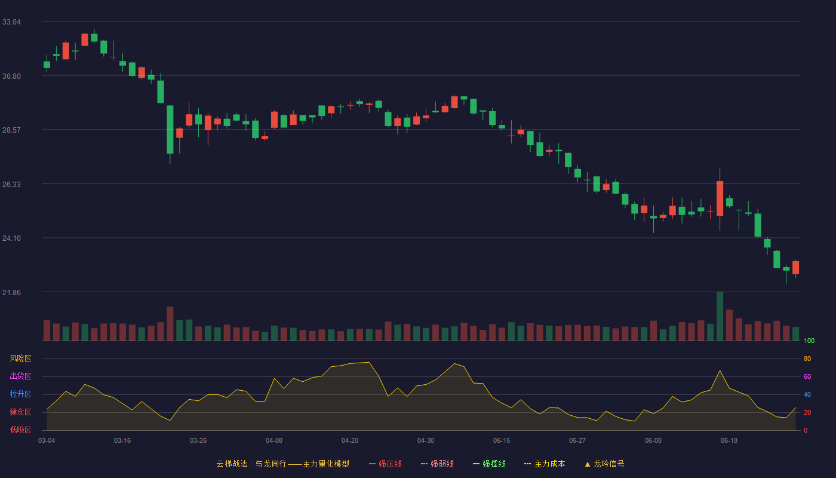This screenshot has height=478, width=836.
Task: Click the 33.04 price axis label
Action: point(11,22)
